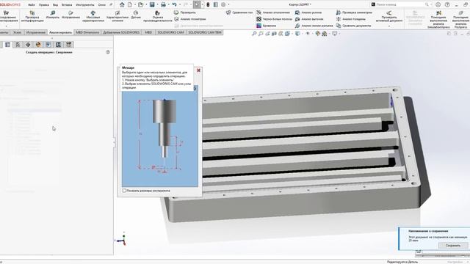This screenshot has width=470, height=264.
Task: Open the Options gear icon in the top toolbar
Action: 223,4
